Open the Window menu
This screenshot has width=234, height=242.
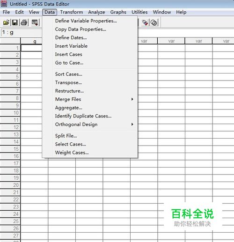[162, 12]
